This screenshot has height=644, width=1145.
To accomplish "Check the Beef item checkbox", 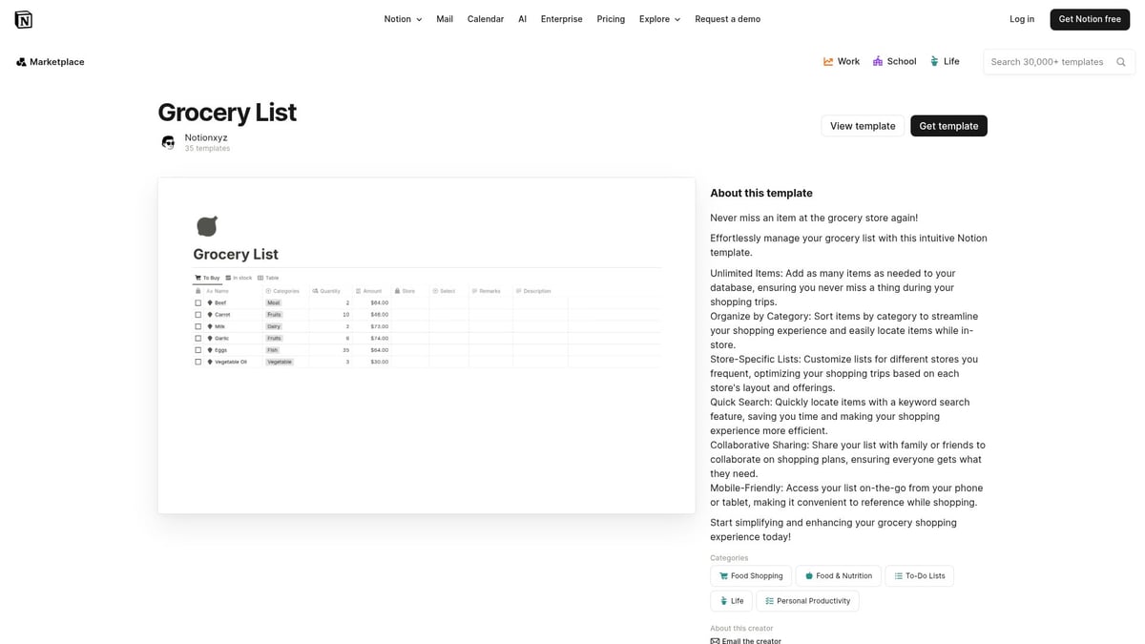I will pyautogui.click(x=197, y=302).
